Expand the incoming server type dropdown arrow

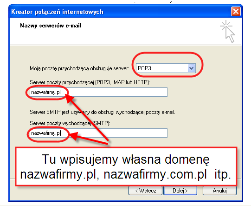191,68
